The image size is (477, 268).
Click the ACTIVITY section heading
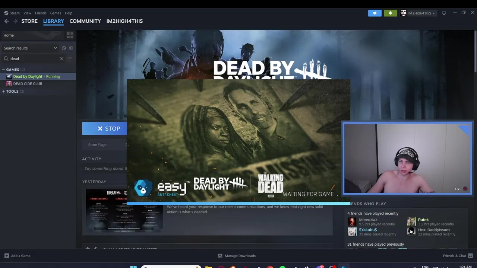coord(92,159)
